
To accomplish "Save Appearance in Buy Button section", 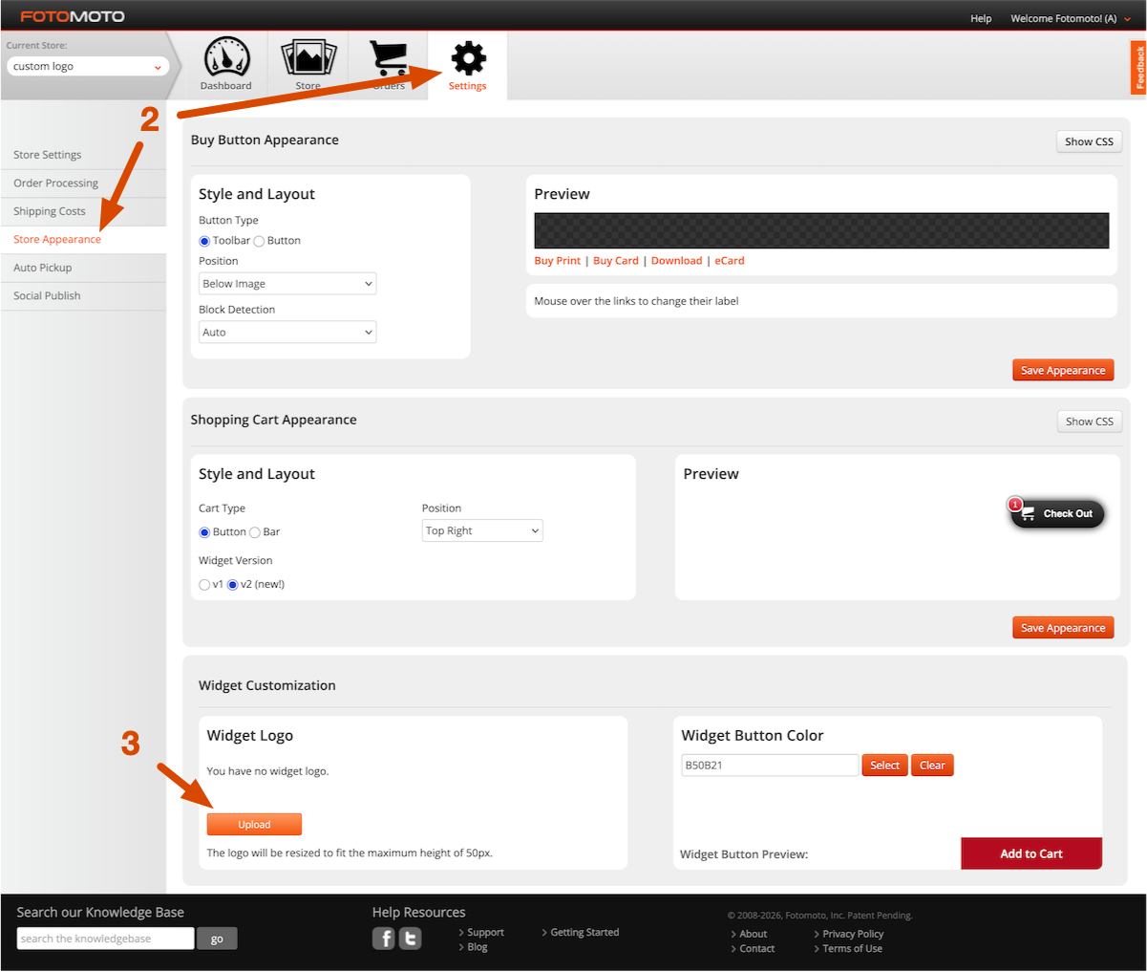I will (1063, 370).
